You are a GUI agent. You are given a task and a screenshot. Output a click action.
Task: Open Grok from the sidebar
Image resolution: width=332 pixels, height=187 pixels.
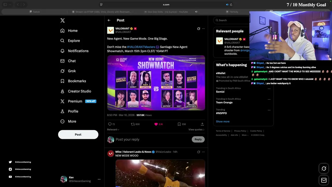[68, 71]
